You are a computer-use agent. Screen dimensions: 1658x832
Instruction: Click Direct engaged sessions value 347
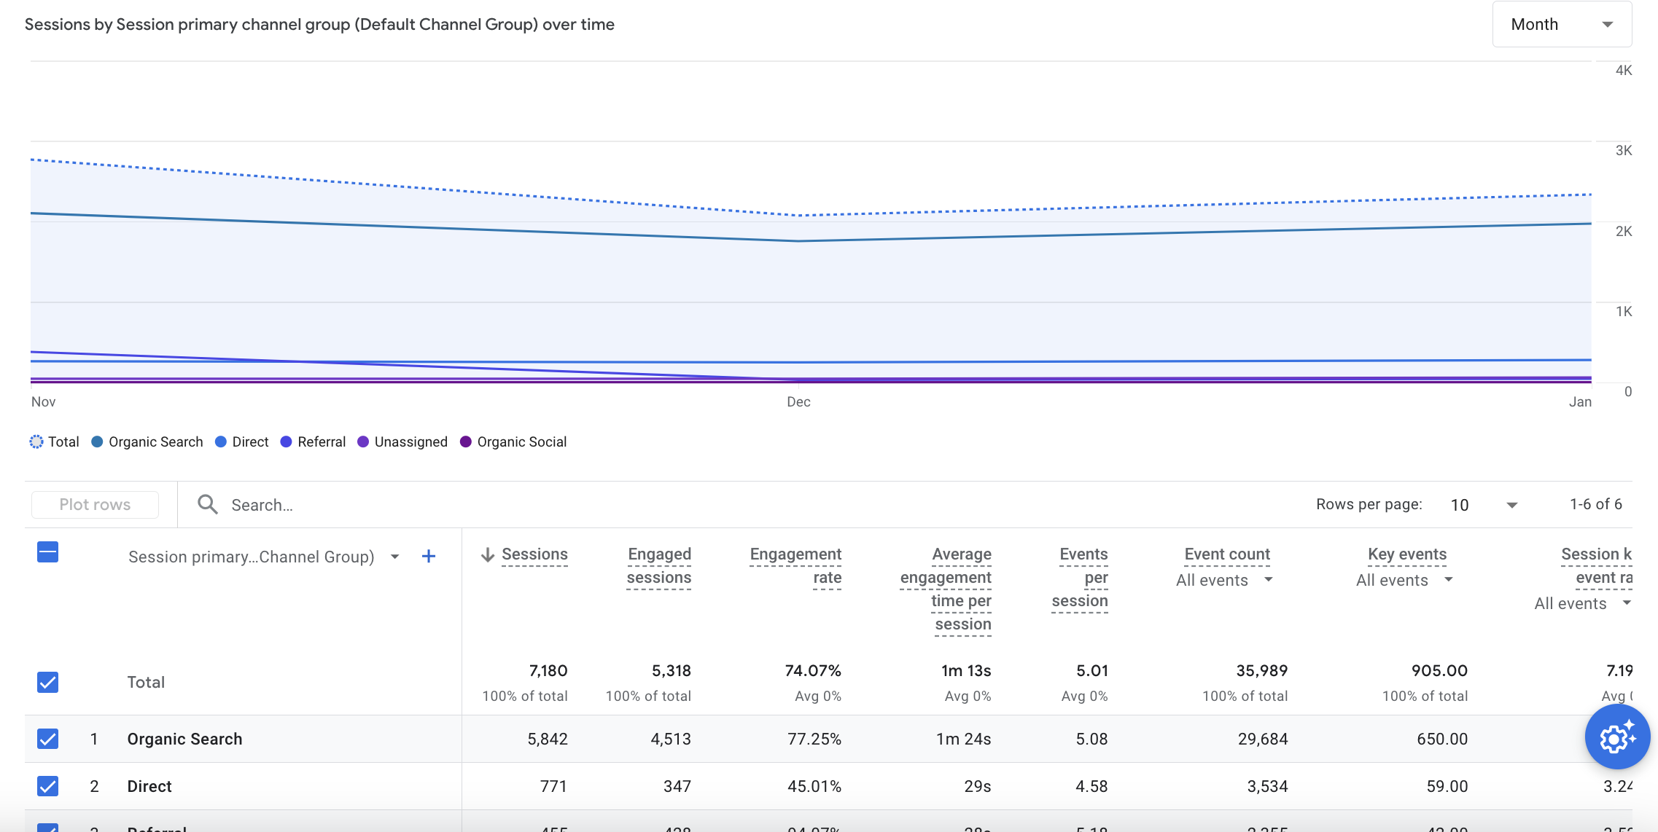pos(677,786)
